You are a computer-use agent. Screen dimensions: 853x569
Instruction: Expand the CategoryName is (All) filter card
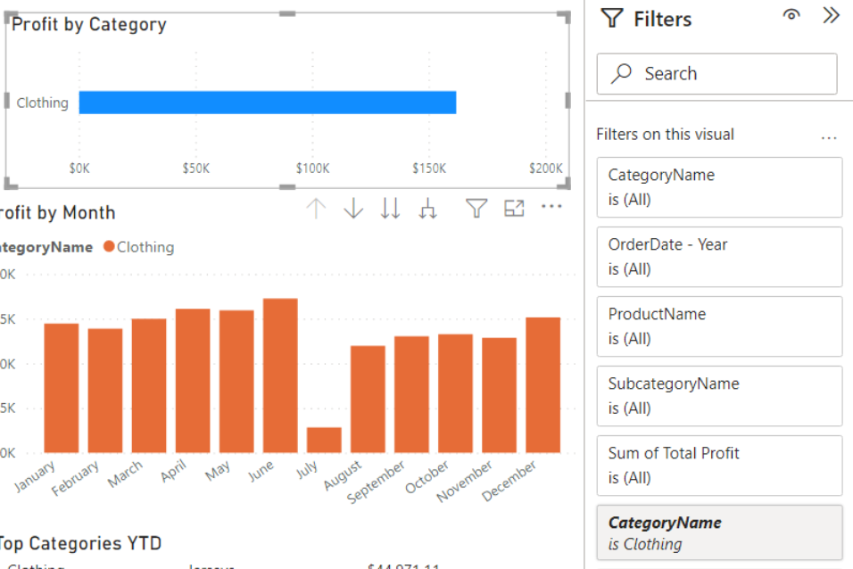(719, 187)
